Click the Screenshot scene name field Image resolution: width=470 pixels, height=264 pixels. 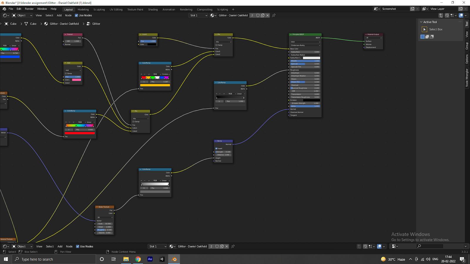click(395, 9)
